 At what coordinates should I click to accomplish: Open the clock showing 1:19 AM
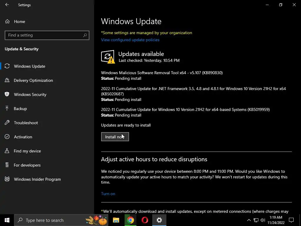tap(276, 220)
